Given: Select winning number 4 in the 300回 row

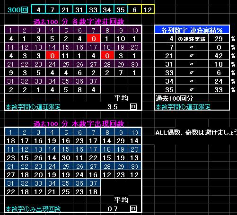Looking at the screenshot, I should point(38,9).
